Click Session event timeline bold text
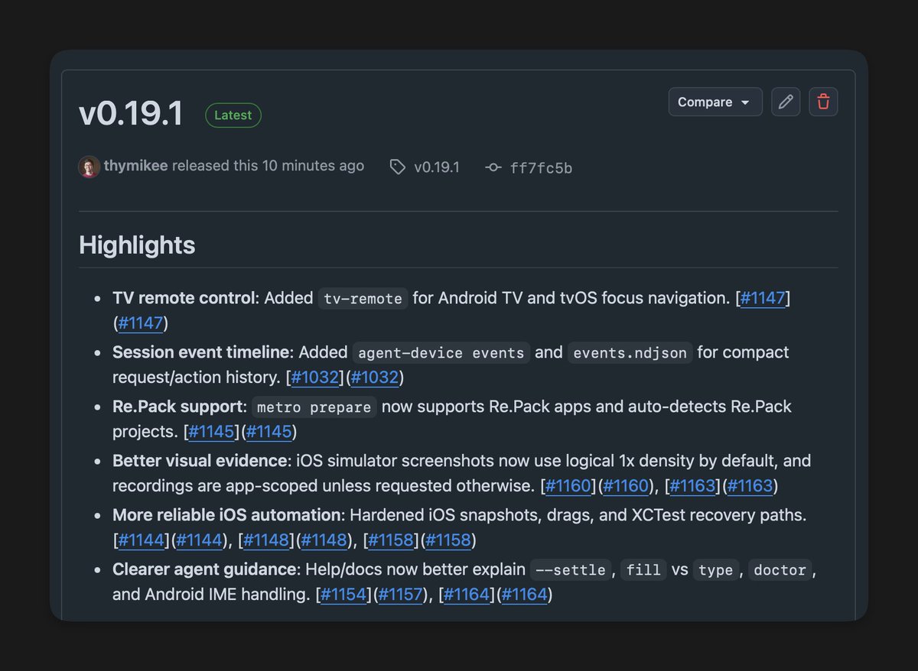The height and width of the screenshot is (671, 918). pyautogui.click(x=200, y=352)
